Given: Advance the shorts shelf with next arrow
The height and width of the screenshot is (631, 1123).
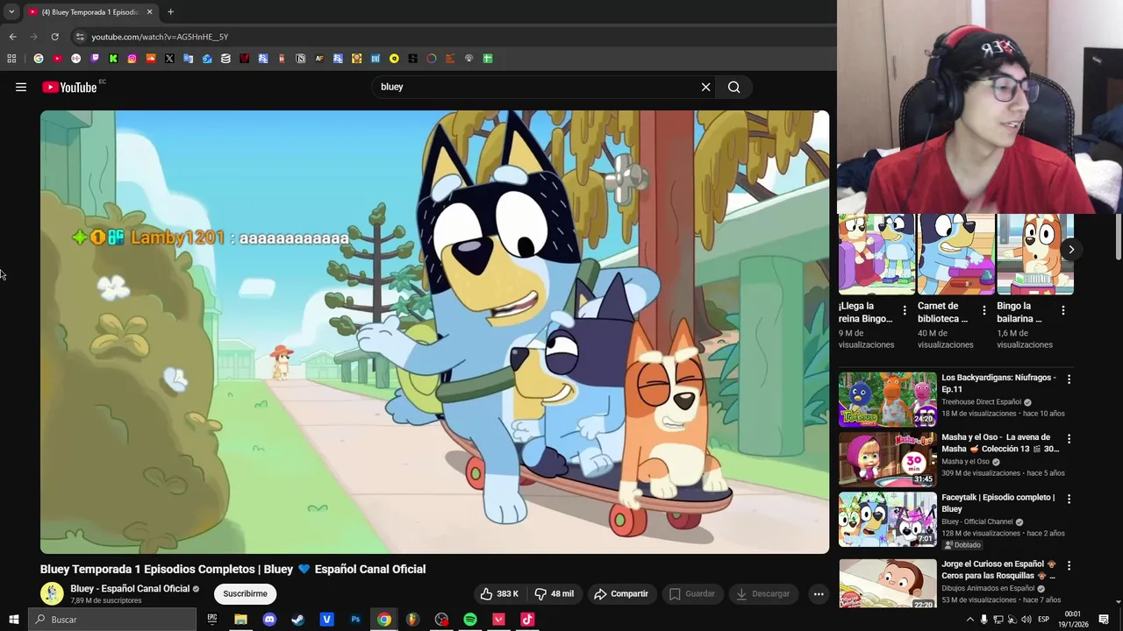Looking at the screenshot, I should (1071, 249).
